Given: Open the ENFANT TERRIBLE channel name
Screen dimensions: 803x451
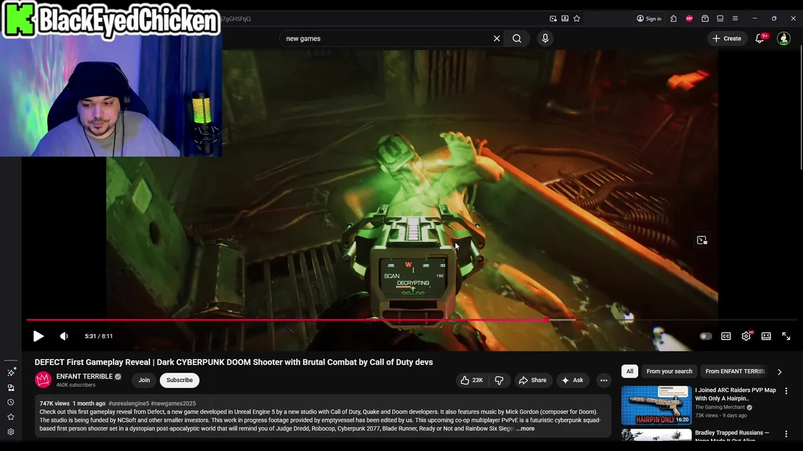Looking at the screenshot, I should [84, 376].
